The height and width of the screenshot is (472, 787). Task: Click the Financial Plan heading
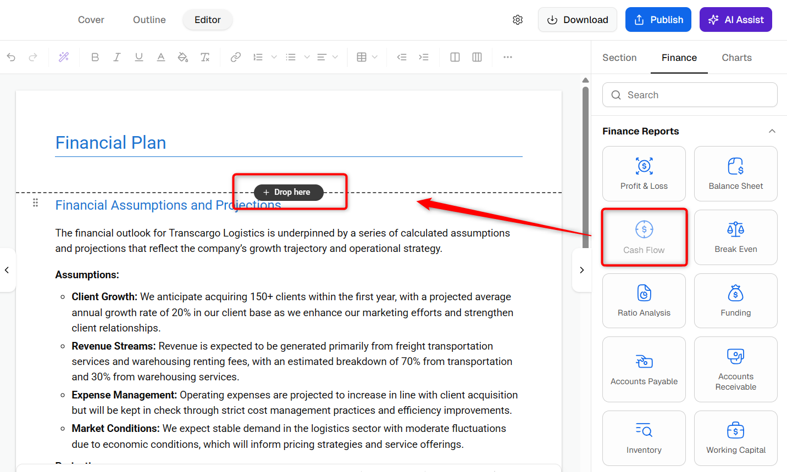pyautogui.click(x=110, y=143)
